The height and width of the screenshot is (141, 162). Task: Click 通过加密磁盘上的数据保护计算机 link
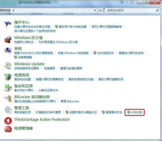[35, 101]
